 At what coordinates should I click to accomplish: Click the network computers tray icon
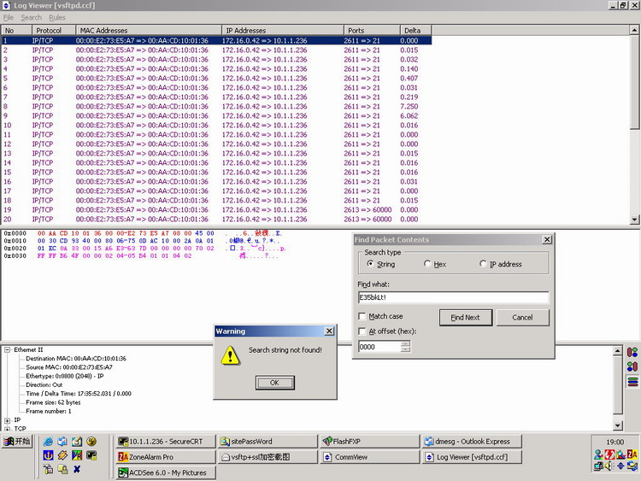click(x=598, y=466)
